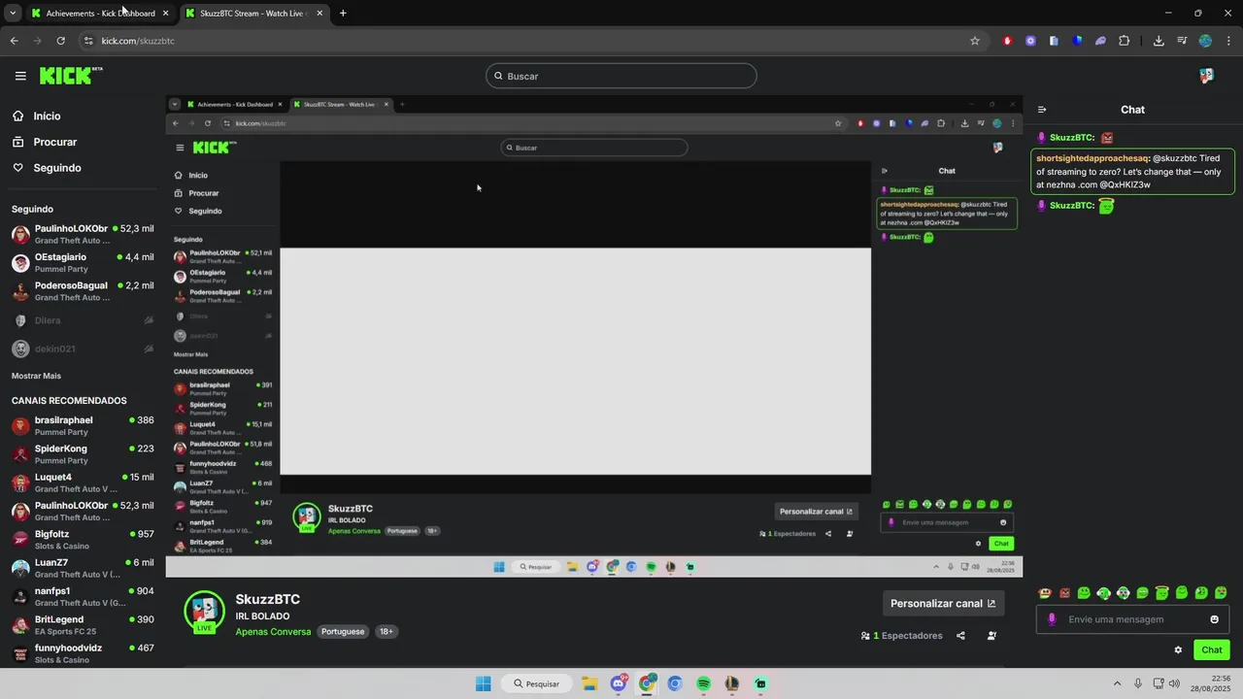Click shortsightedapproachesaq username in the page's chat panel
Screen dimensions: 1243x699
tap(1092, 158)
